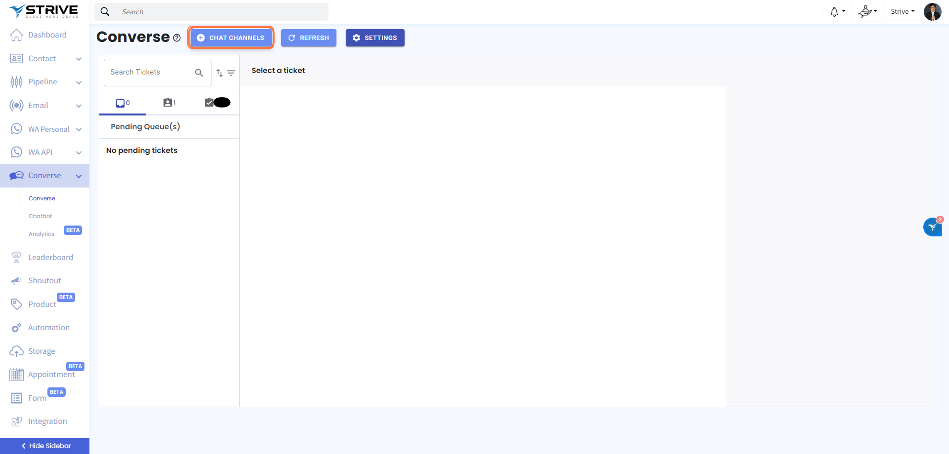Open Shoutout in the sidebar
Image resolution: width=949 pixels, height=454 pixels.
(44, 280)
